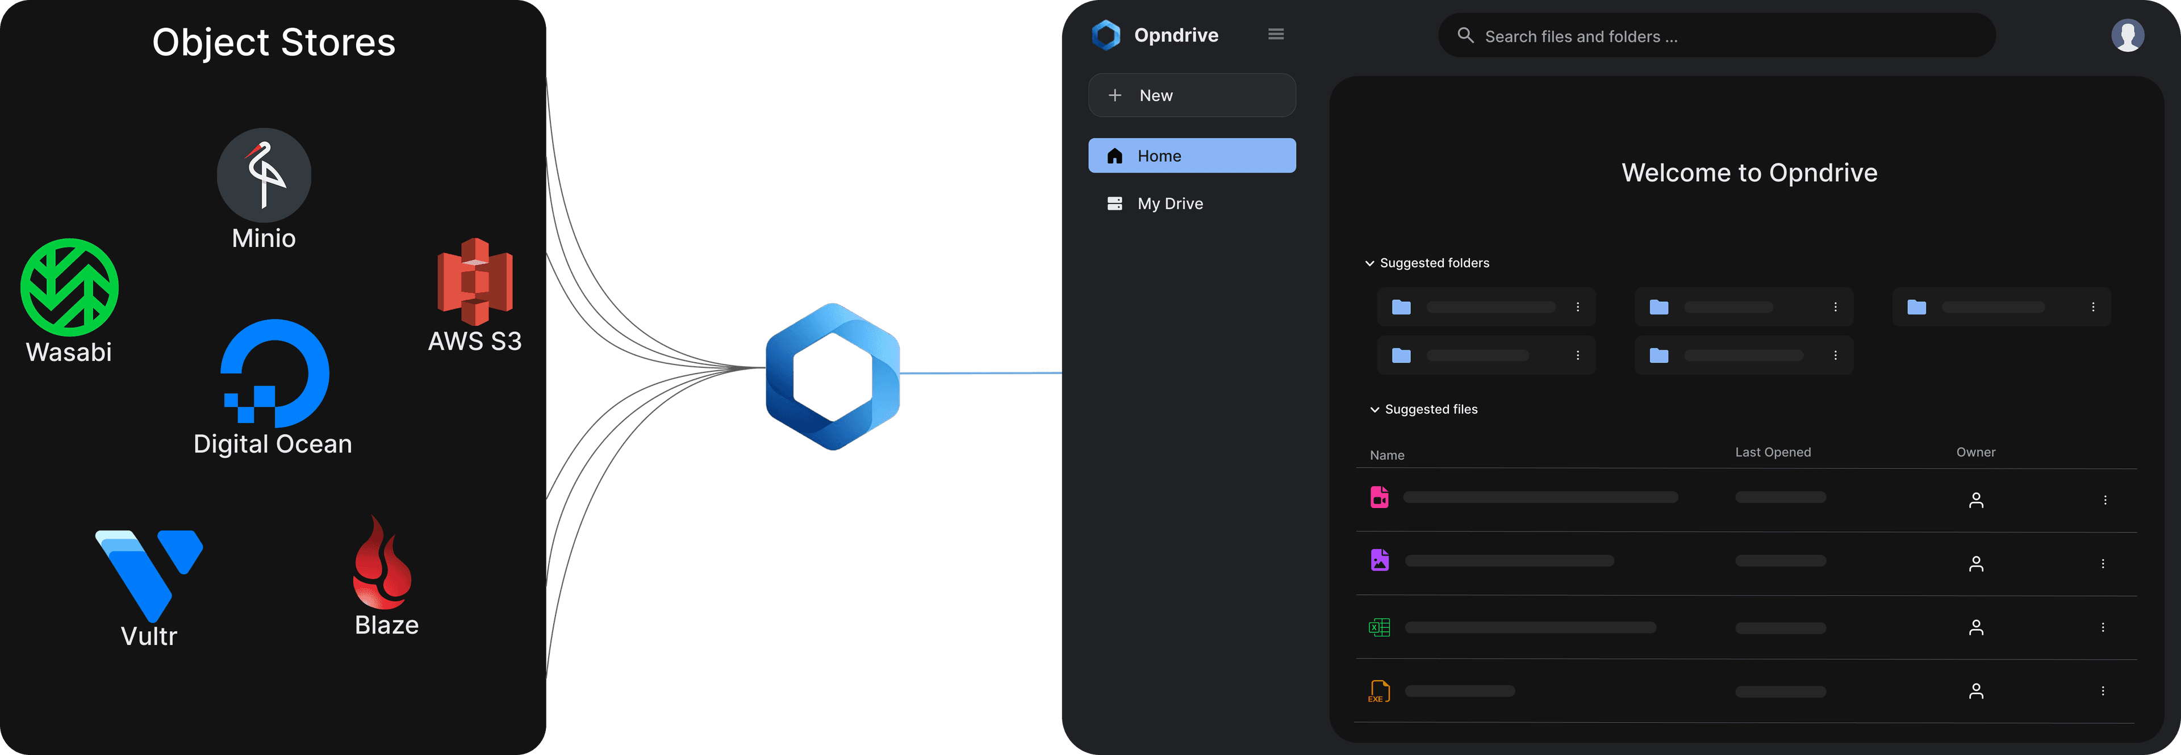Open more options for video file row

point(2105,500)
